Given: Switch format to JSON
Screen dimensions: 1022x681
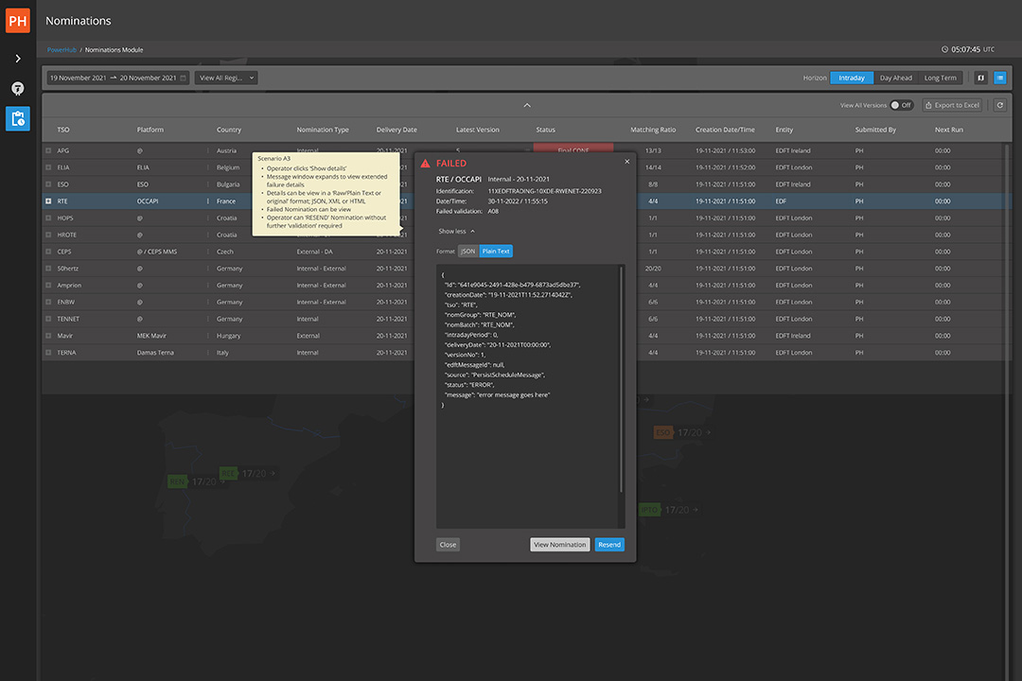Looking at the screenshot, I should click(x=467, y=252).
